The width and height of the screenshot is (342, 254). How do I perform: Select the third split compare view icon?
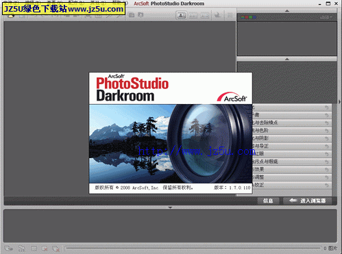click(x=204, y=15)
